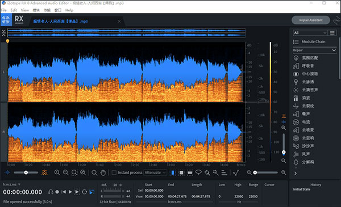The width and height of the screenshot is (341, 207).
Task: Click the vertical zoom slider handle
Action: (284, 152)
